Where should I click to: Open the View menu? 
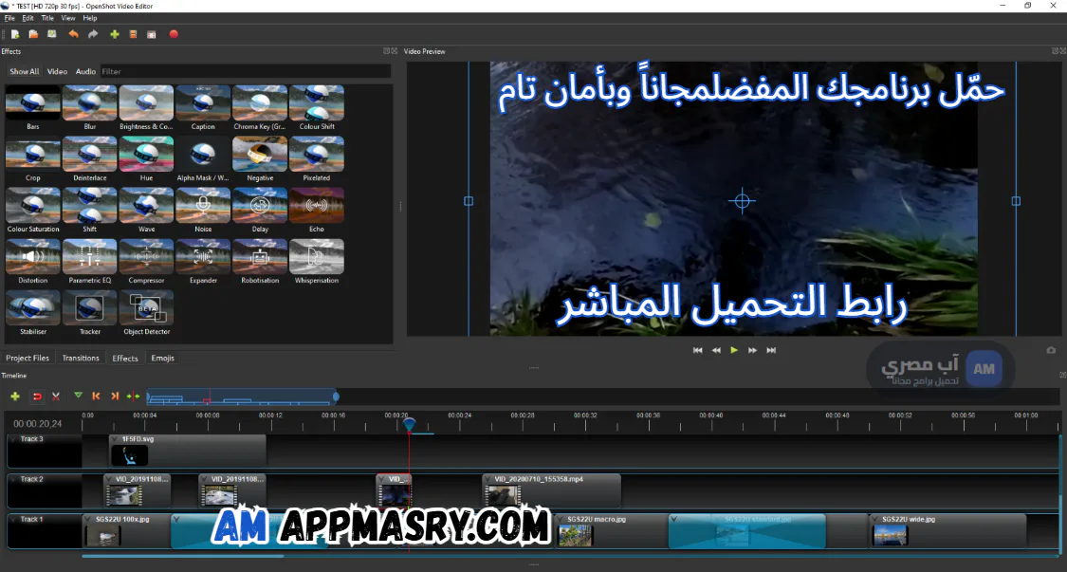(x=68, y=18)
